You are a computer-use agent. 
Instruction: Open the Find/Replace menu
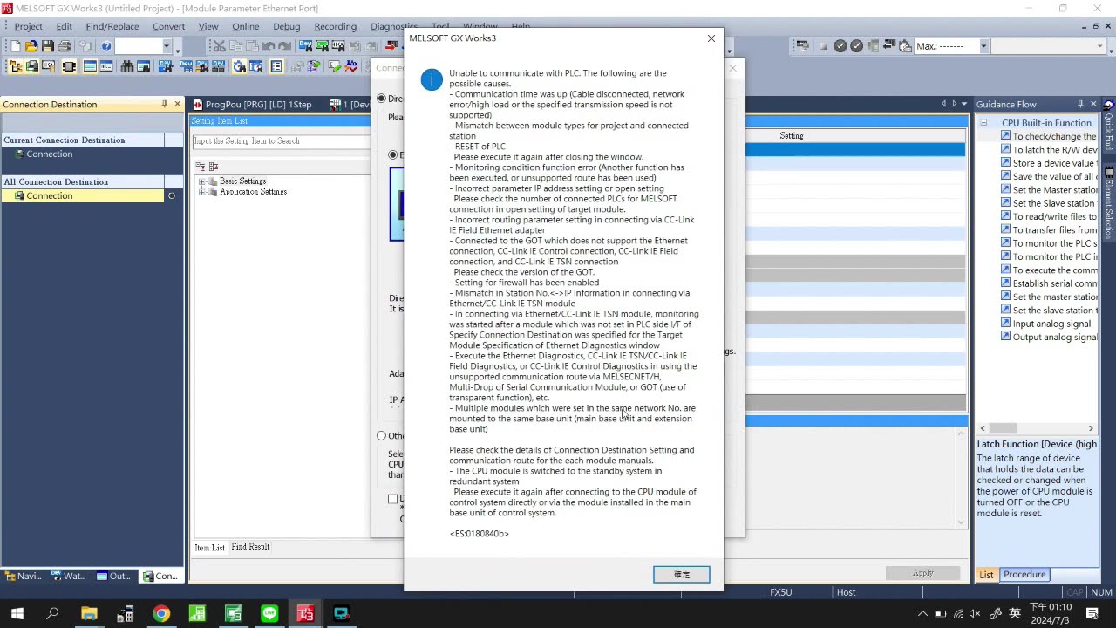coord(112,26)
